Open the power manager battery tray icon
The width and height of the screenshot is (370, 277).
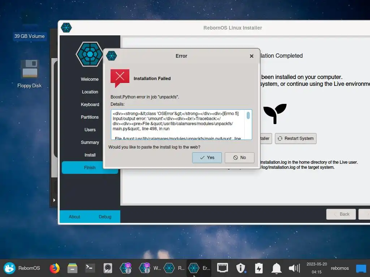[x=259, y=268]
